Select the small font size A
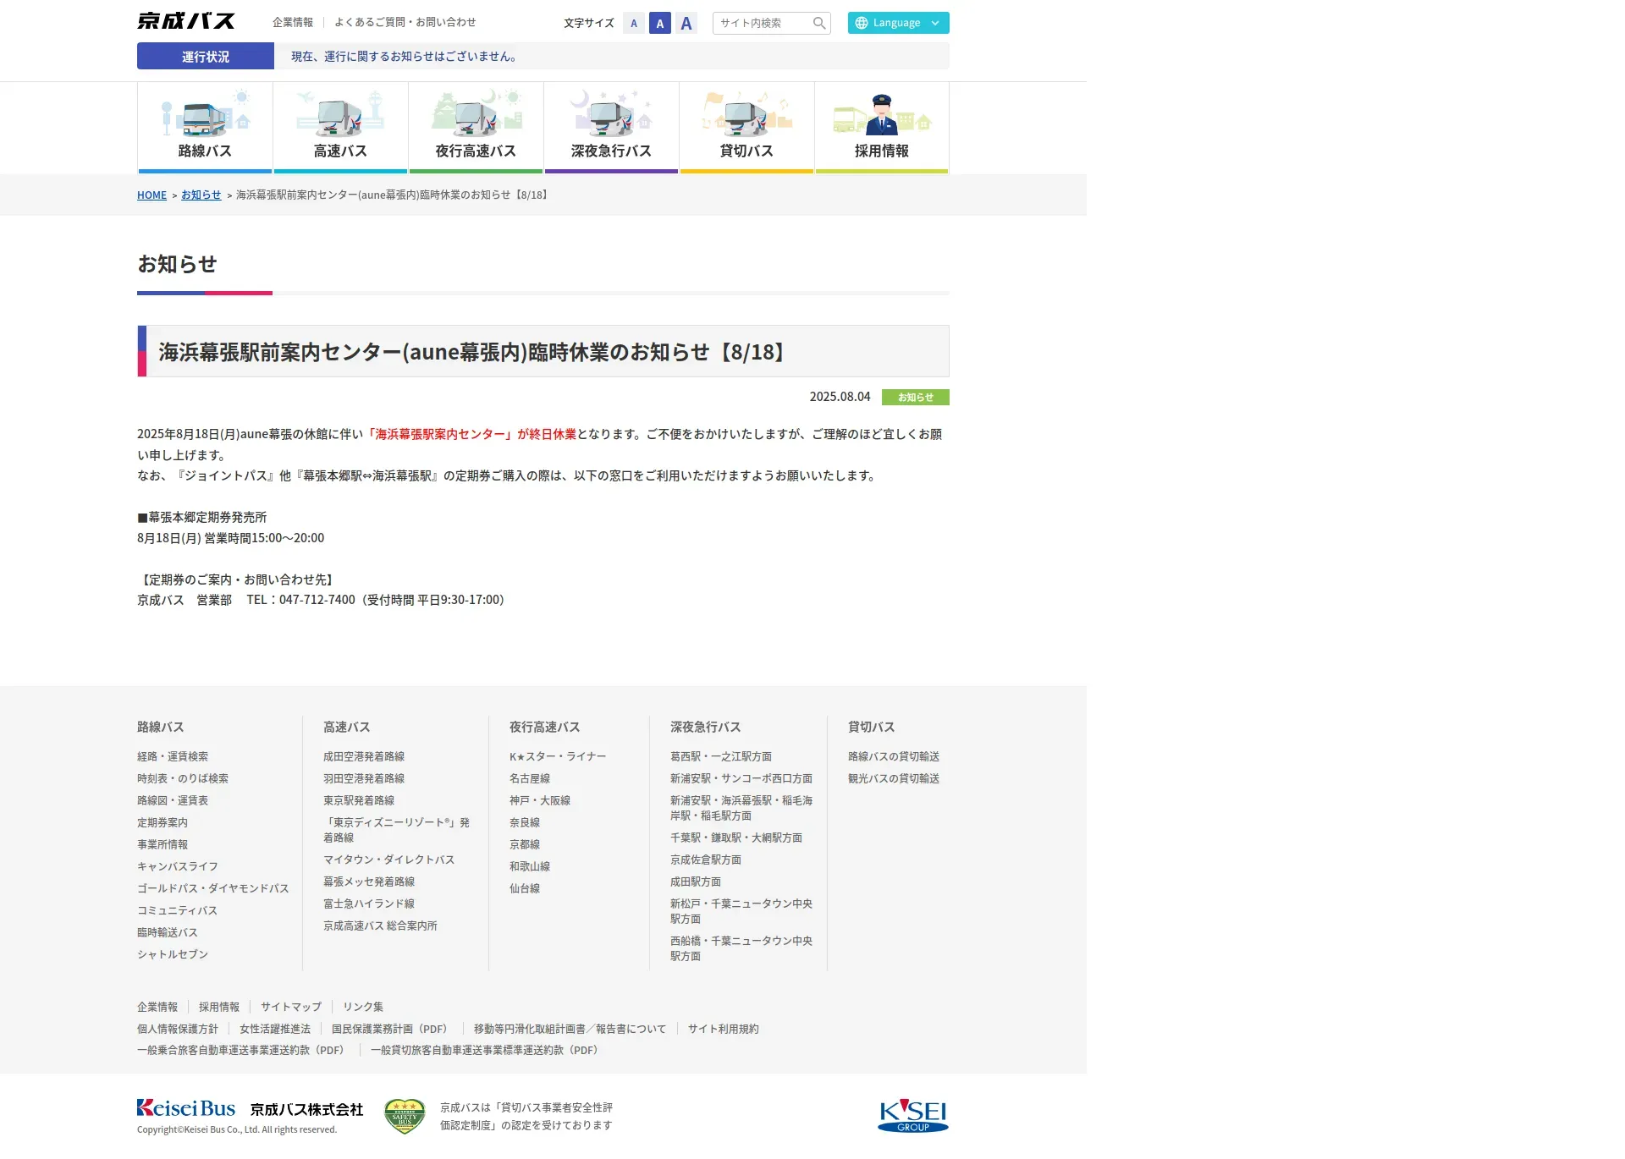This screenshot has height=1159, width=1625. (x=634, y=23)
